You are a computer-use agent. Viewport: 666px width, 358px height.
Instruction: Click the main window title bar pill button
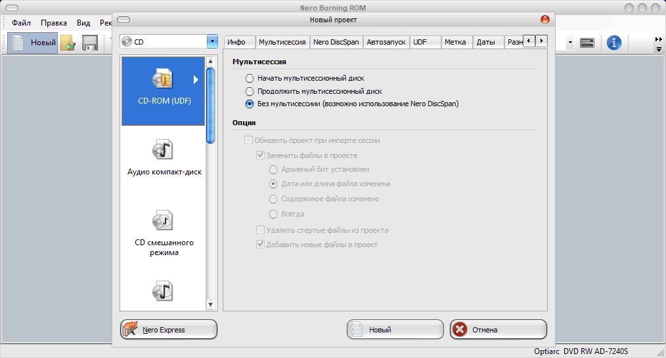pos(11,8)
